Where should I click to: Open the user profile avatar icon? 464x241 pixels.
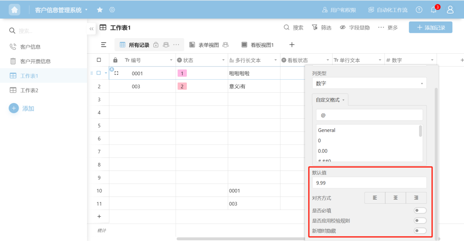pos(450,10)
